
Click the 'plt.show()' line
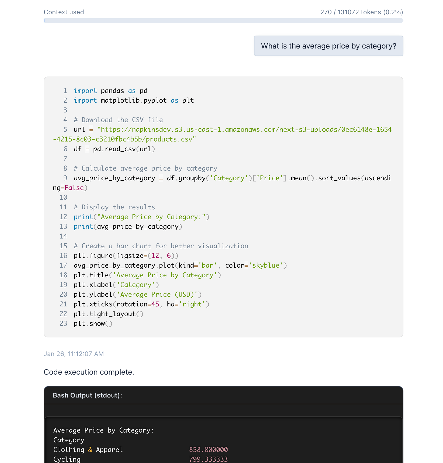click(93, 324)
